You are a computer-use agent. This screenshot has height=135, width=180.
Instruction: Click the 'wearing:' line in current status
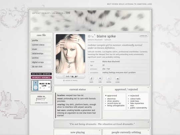click(x=77, y=106)
